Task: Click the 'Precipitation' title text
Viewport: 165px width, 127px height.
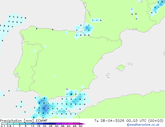Action: click(x=11, y=121)
